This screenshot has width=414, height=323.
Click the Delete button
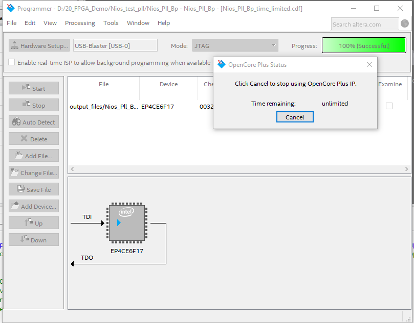coord(34,139)
